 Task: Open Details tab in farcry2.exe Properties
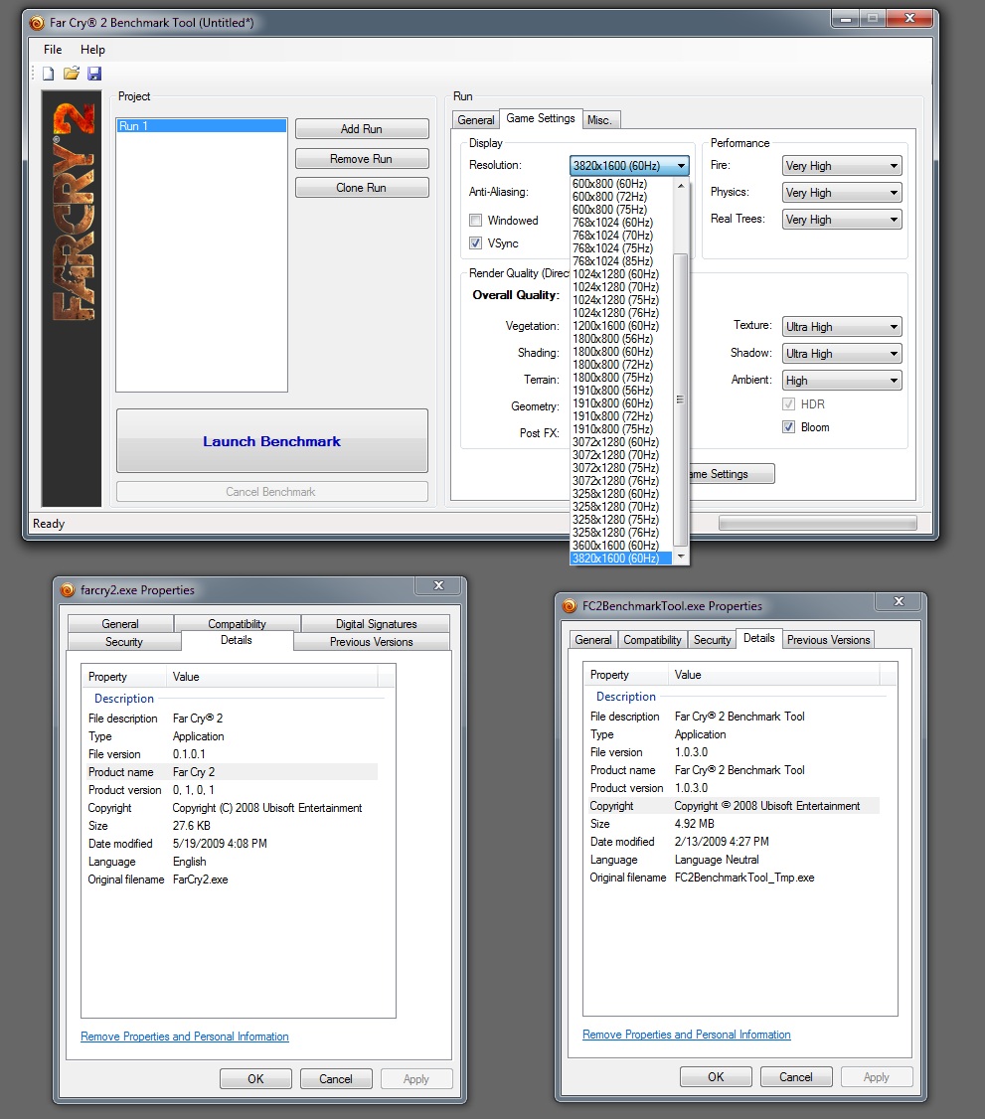pos(237,640)
